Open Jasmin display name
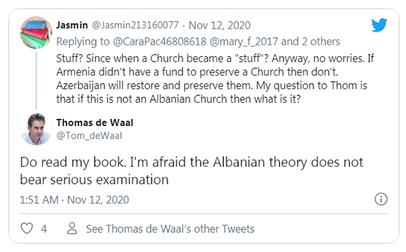 click(x=72, y=25)
